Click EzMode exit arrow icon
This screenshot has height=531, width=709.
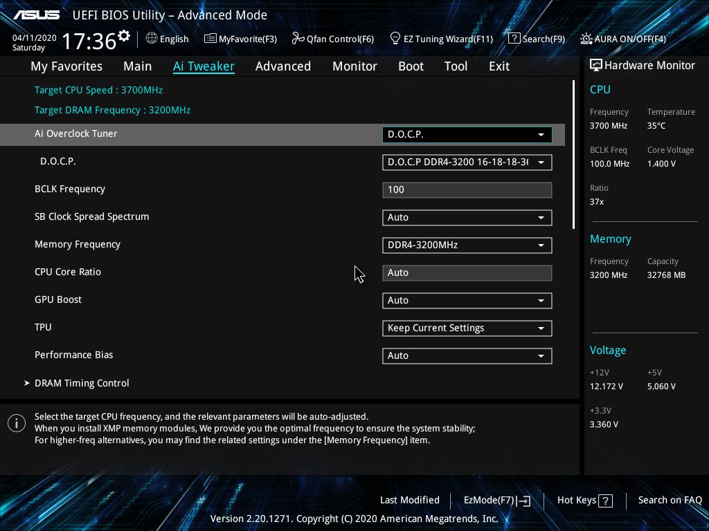click(x=523, y=501)
